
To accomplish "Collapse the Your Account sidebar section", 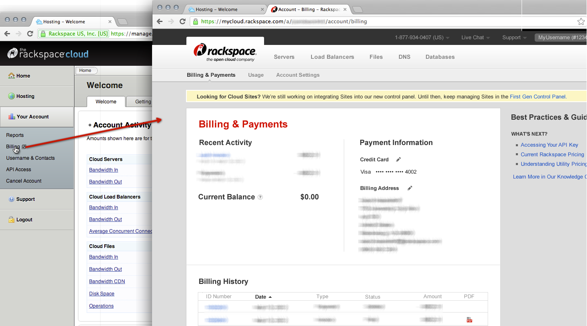I will (37, 117).
